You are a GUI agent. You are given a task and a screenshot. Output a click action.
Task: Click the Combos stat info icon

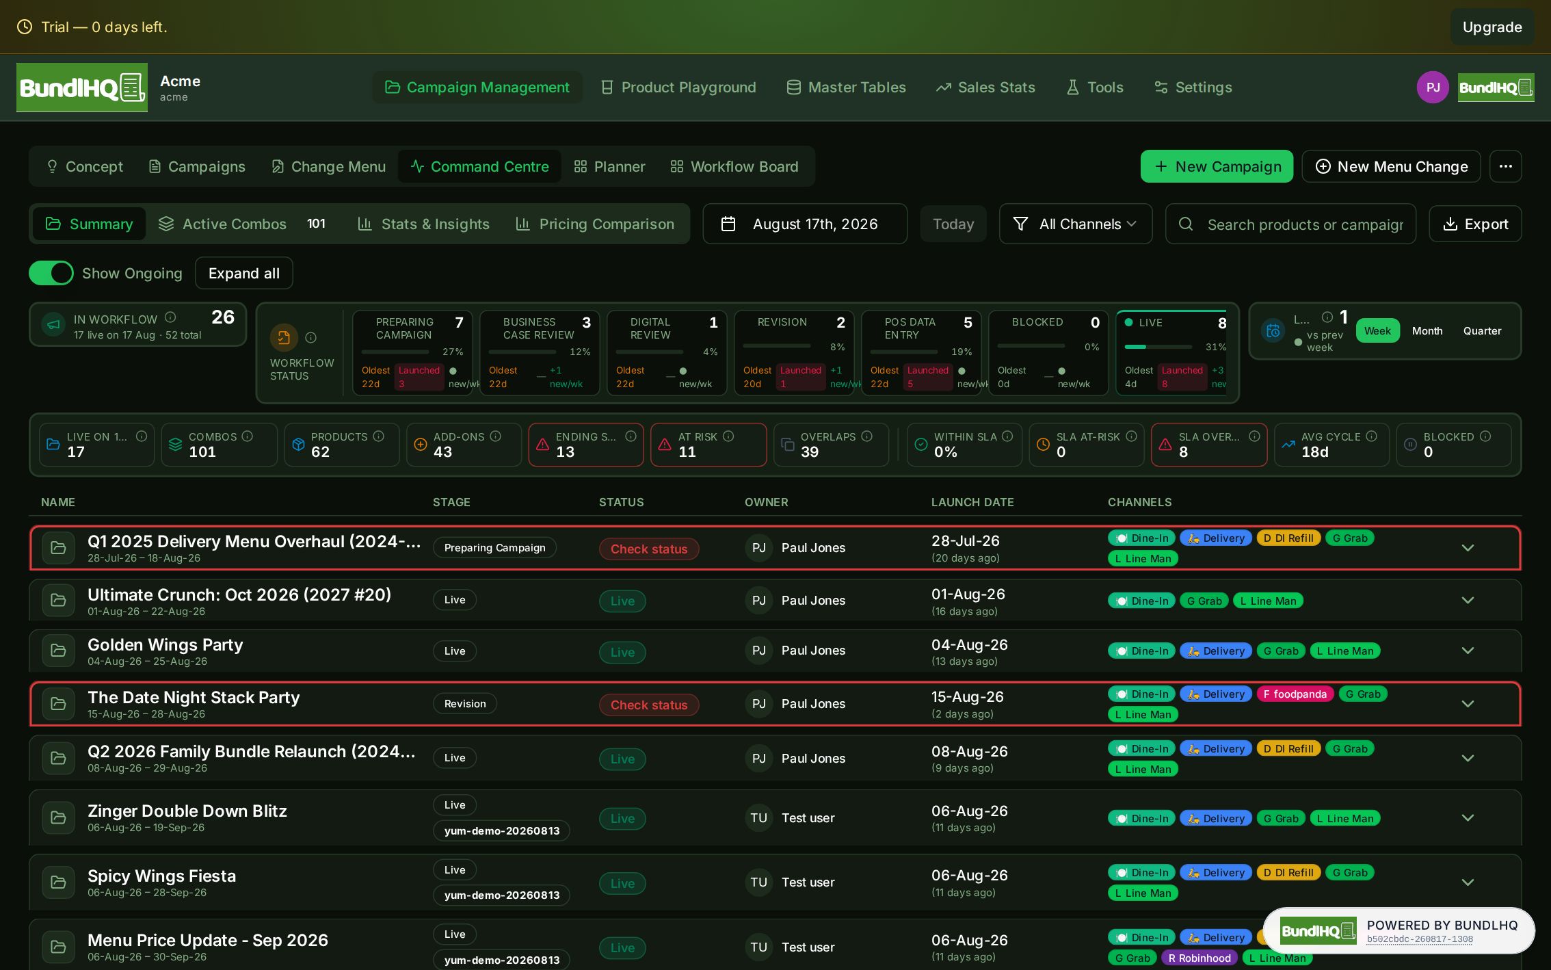tap(248, 436)
